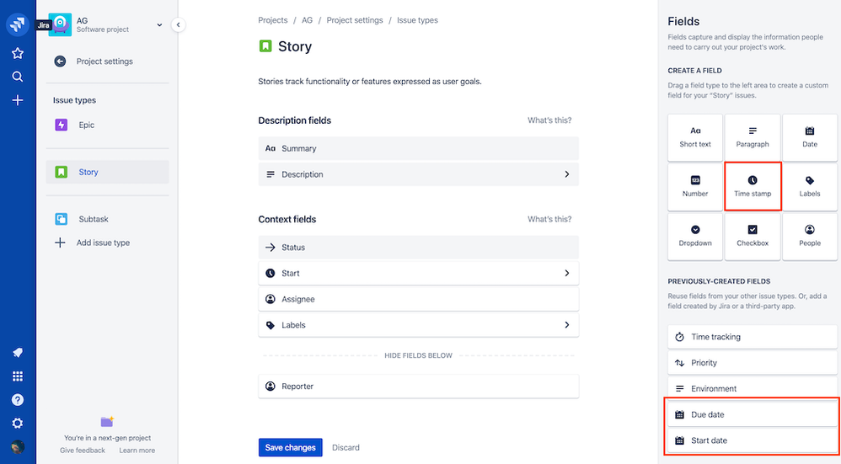Select the Checkbox field type tile
The width and height of the screenshot is (841, 464).
[x=753, y=236]
